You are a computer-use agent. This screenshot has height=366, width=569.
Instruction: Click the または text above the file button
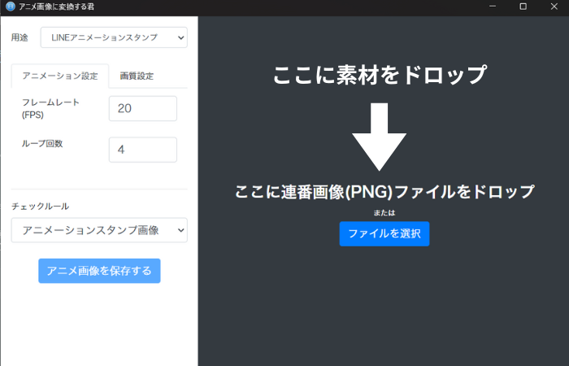coord(384,213)
